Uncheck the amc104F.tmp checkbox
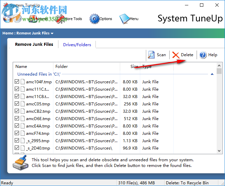 tap(17, 82)
